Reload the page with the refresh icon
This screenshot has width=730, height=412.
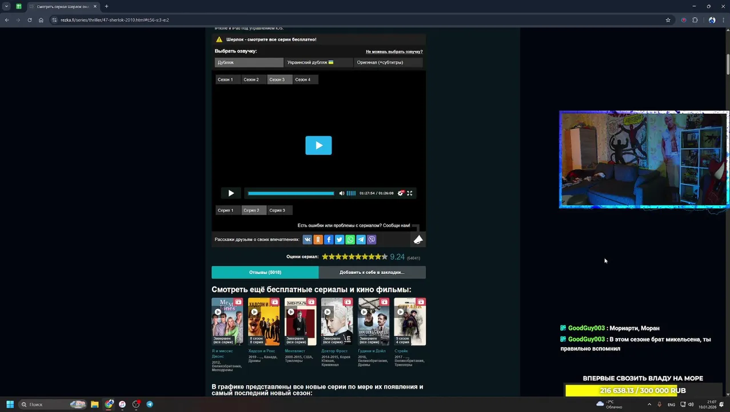(x=30, y=20)
